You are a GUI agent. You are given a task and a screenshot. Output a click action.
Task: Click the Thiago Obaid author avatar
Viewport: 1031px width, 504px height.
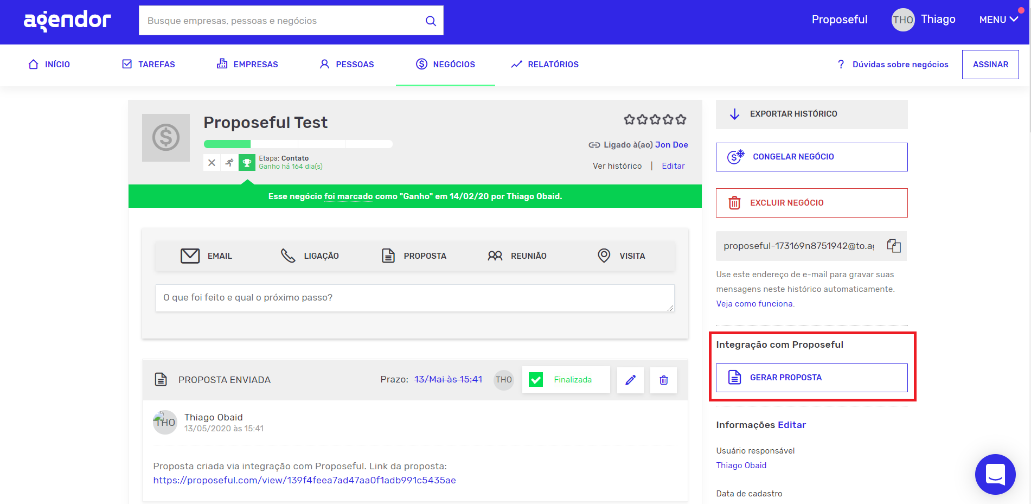click(x=165, y=422)
